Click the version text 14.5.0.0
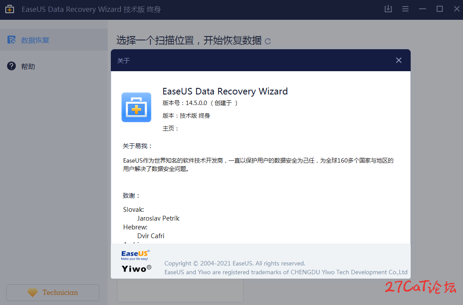 pos(197,103)
